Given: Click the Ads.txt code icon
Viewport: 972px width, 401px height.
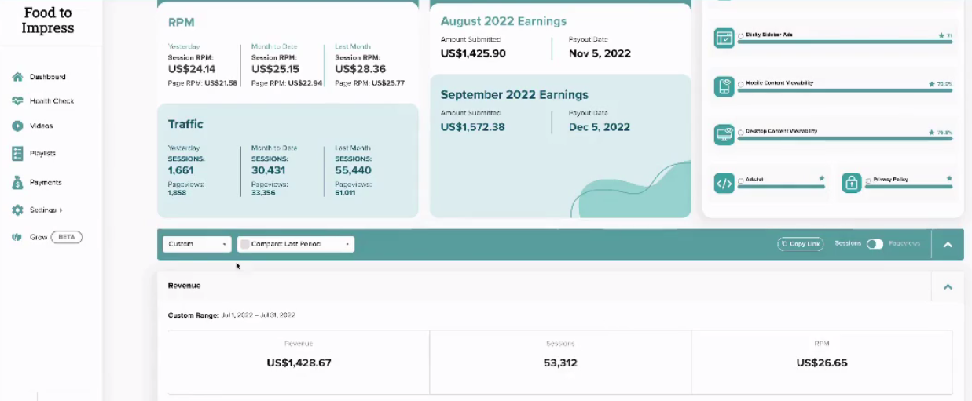Looking at the screenshot, I should [x=724, y=184].
